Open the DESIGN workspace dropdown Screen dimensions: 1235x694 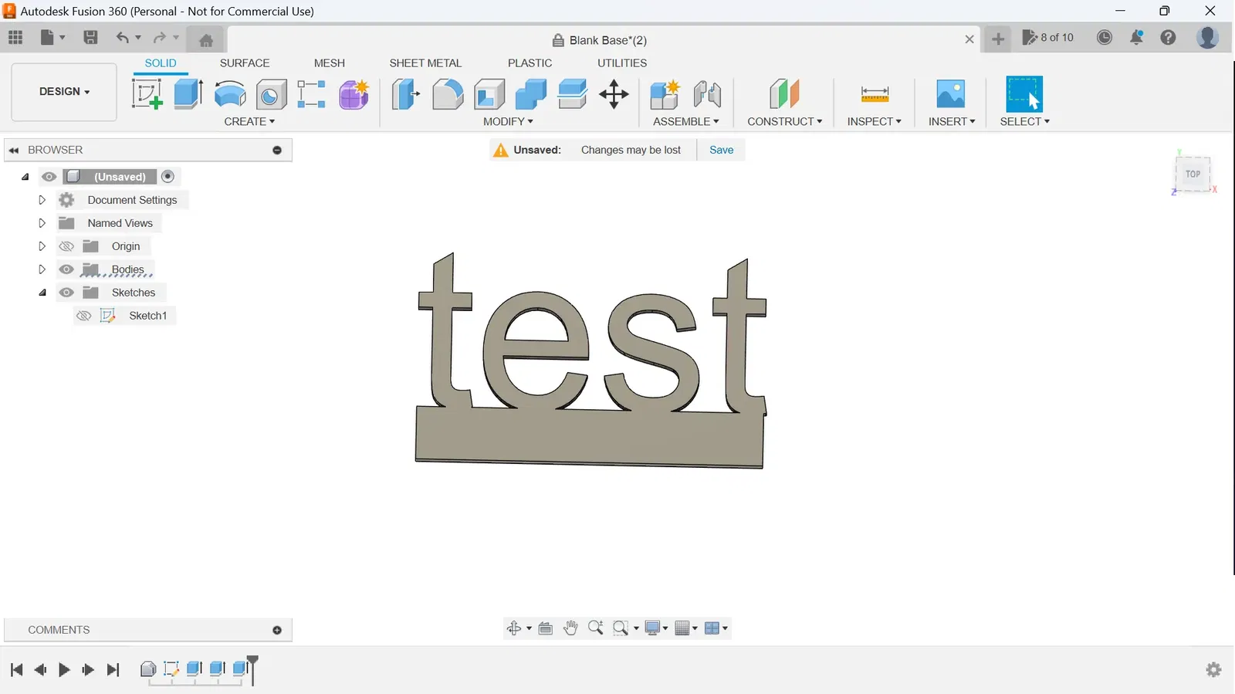pyautogui.click(x=64, y=92)
